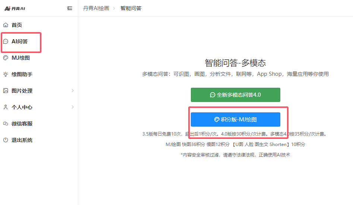Select the palette icon beside MJ绘图
Screen dimensions: 353x205
6,58
